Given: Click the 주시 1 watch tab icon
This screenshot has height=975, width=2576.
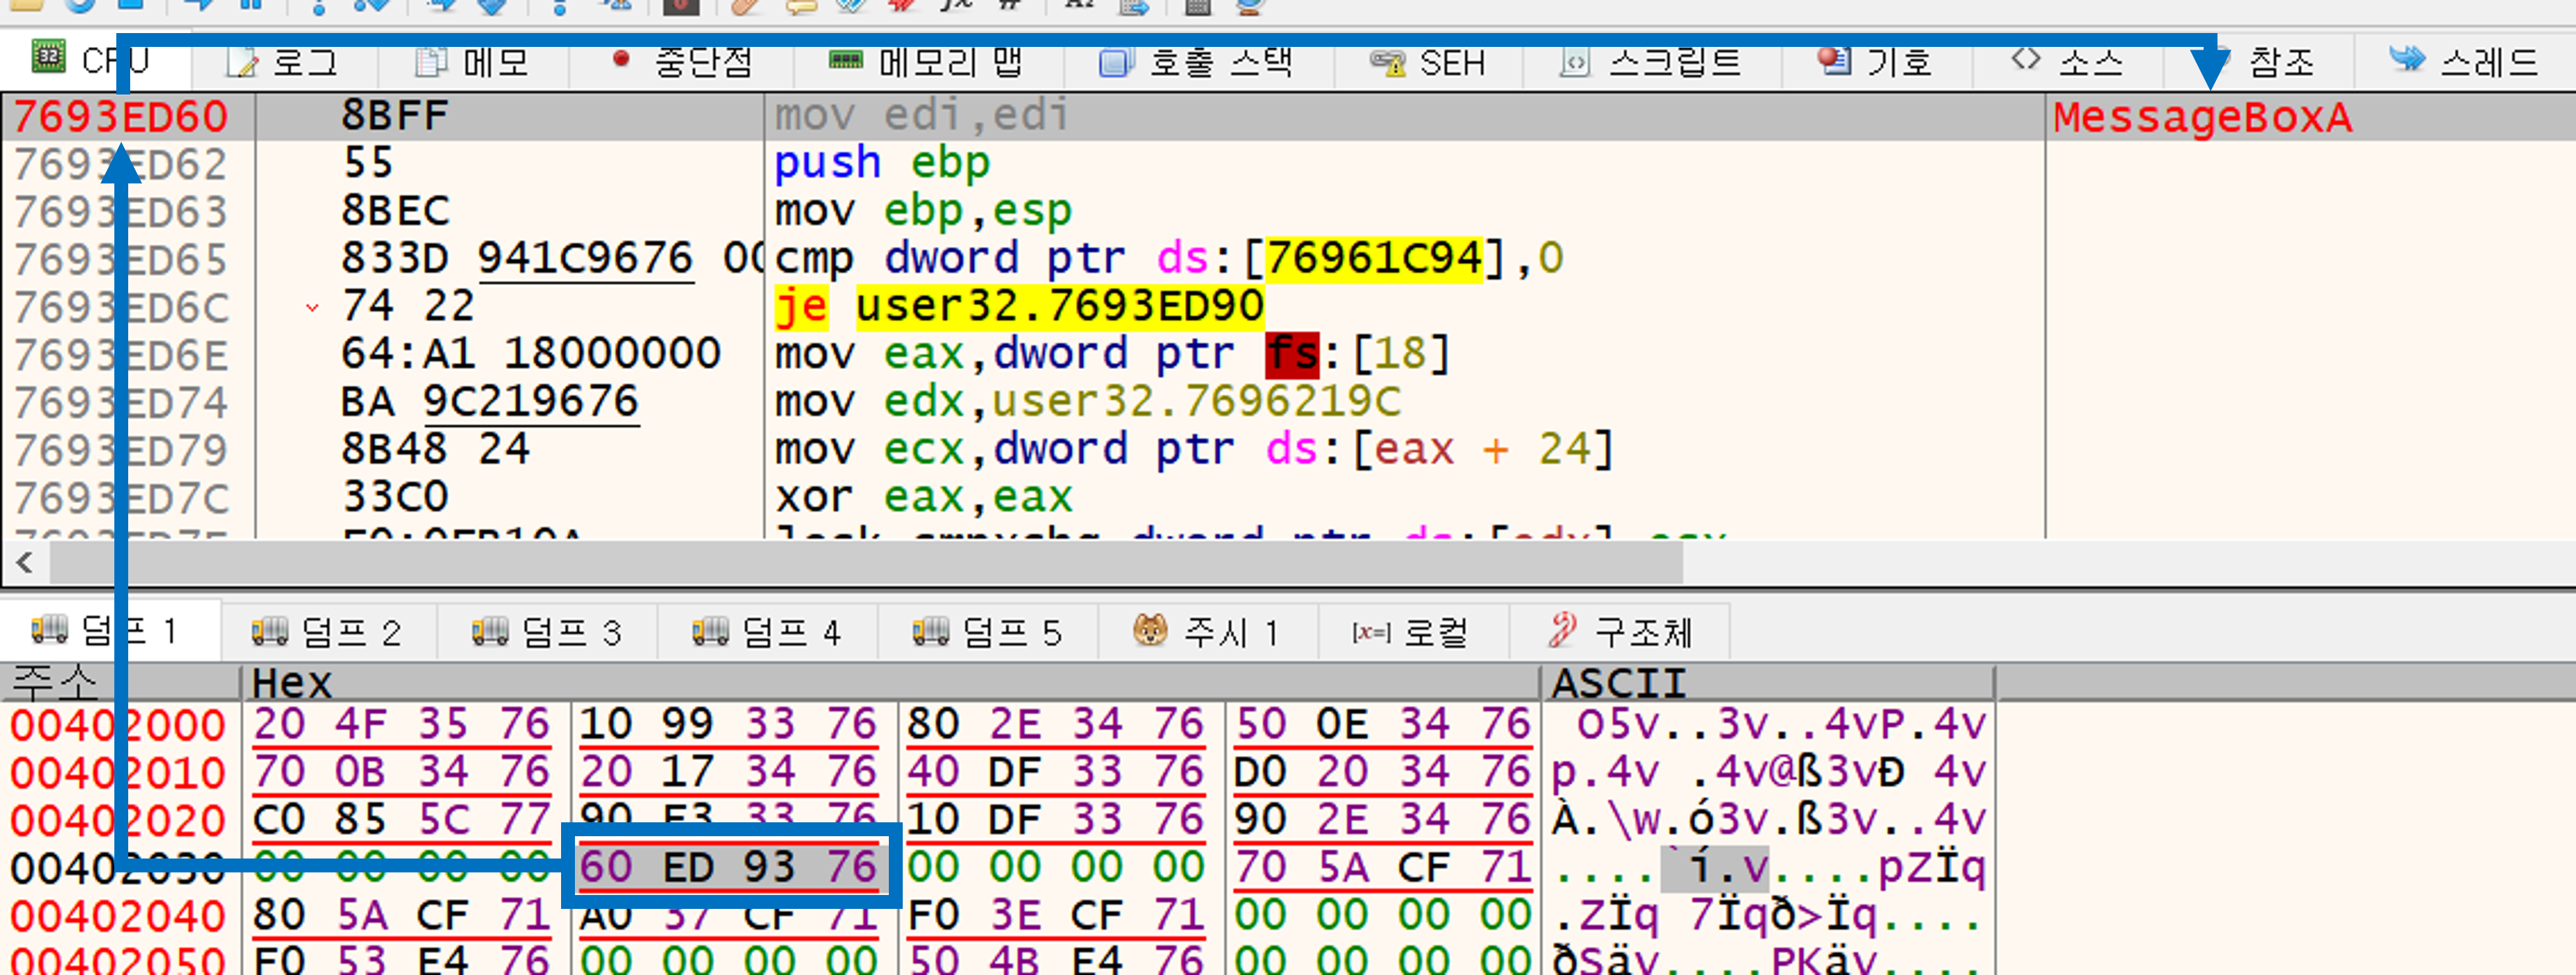Looking at the screenshot, I should pos(1150,630).
